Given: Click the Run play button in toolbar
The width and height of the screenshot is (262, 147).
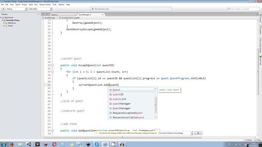Looking at the screenshot, I should [x=3, y=9].
